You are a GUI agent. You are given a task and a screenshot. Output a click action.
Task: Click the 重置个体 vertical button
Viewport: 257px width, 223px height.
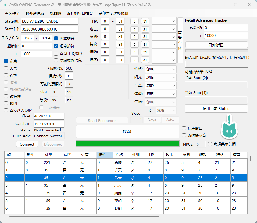click(180, 40)
